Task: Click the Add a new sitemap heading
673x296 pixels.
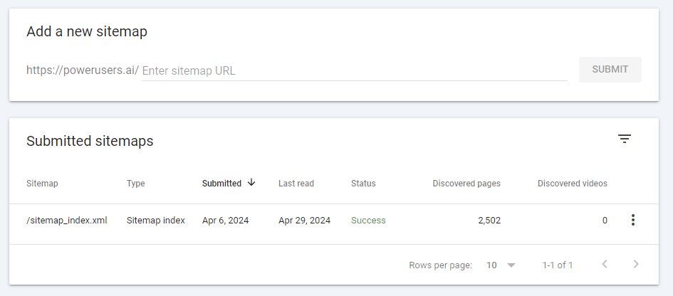Action: pos(87,32)
